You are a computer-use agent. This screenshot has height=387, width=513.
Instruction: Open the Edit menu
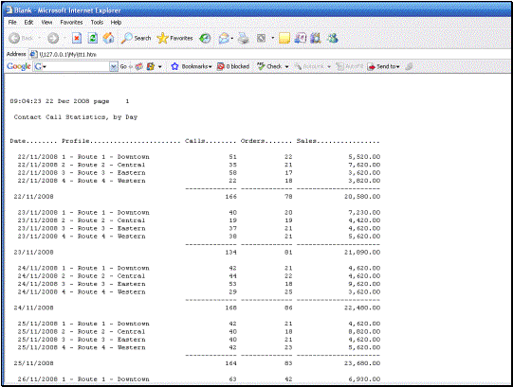click(x=28, y=22)
